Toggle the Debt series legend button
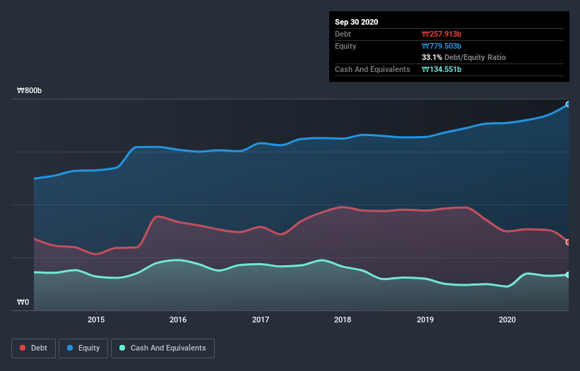 coord(34,348)
